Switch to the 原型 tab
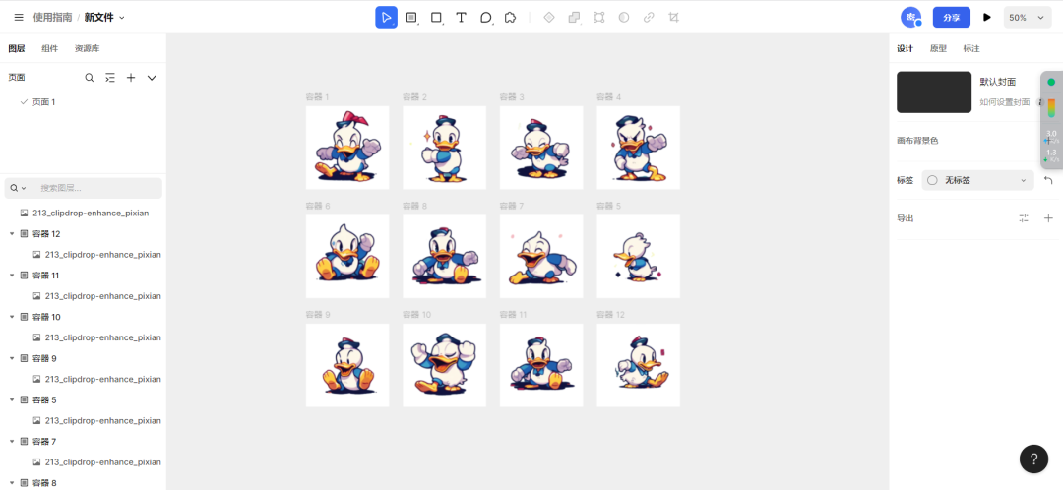1063x490 pixels. (938, 48)
